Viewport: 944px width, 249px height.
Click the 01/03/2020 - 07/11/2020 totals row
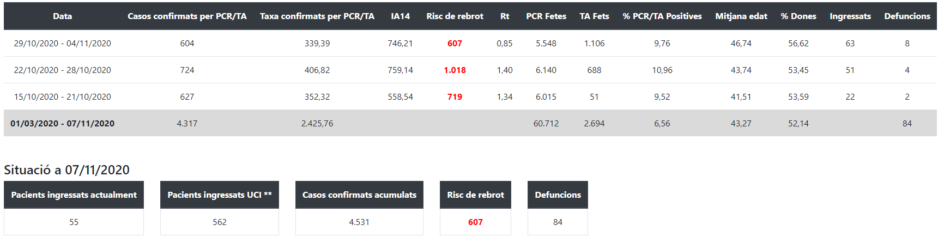point(63,124)
